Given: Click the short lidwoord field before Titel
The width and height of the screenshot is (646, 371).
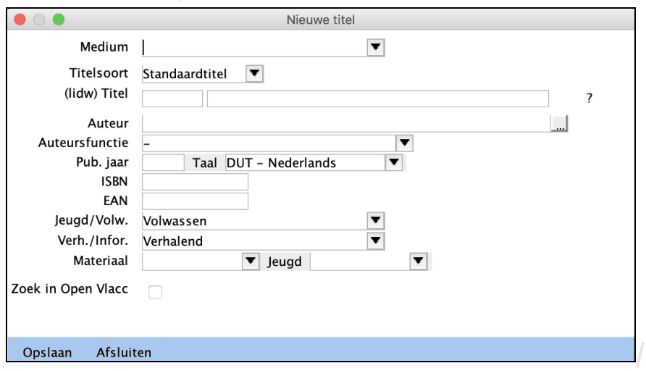Looking at the screenshot, I should (172, 99).
